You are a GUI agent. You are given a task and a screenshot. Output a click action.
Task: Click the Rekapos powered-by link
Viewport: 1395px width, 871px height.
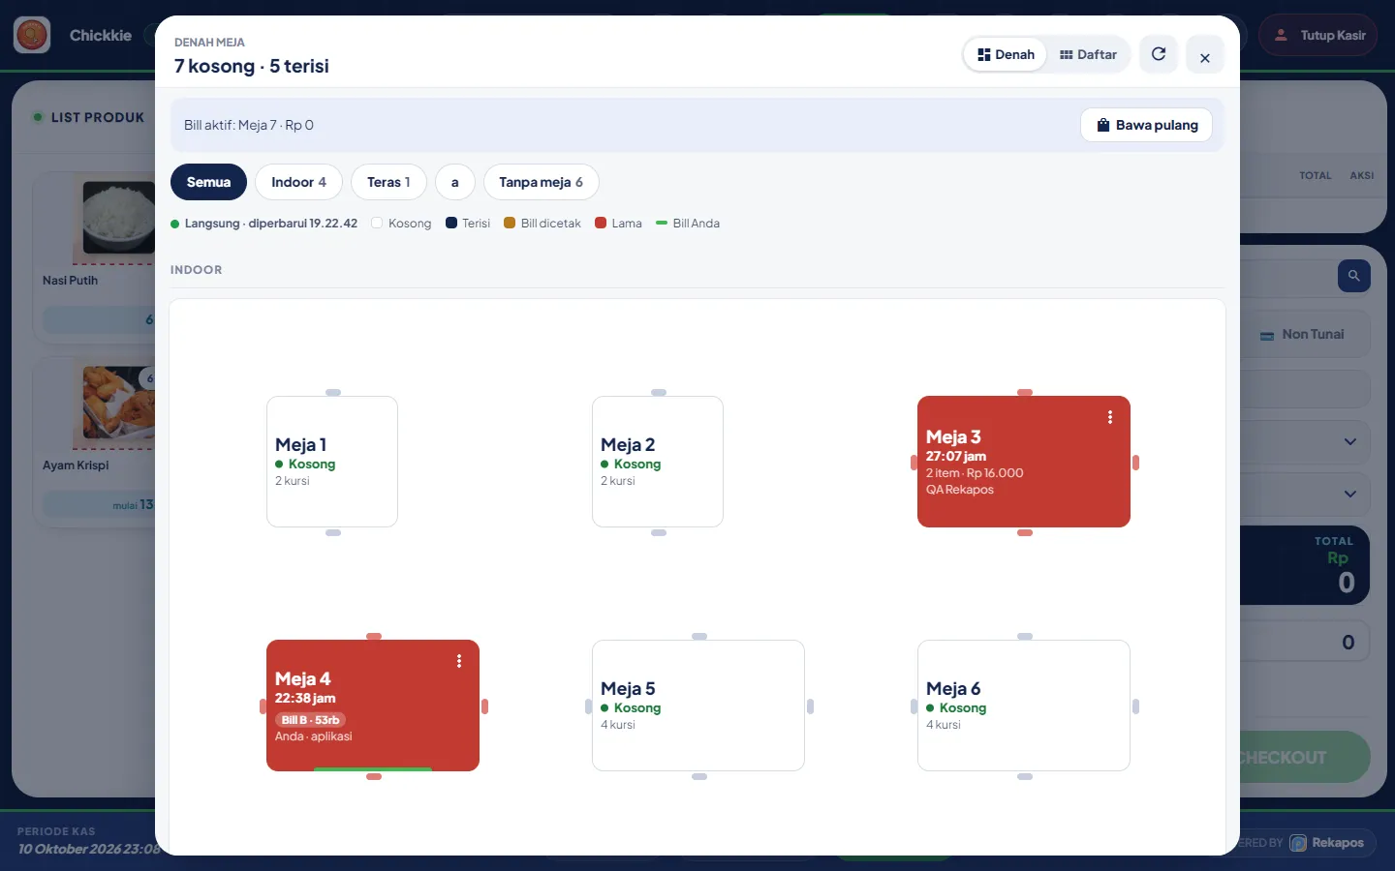click(x=1326, y=843)
